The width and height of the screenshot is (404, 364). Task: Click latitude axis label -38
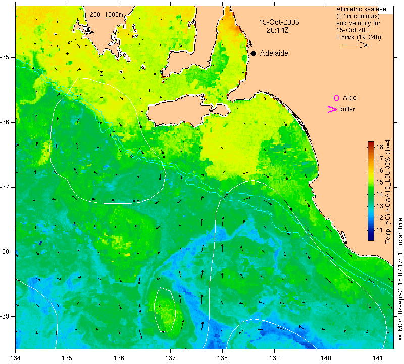[5, 252]
